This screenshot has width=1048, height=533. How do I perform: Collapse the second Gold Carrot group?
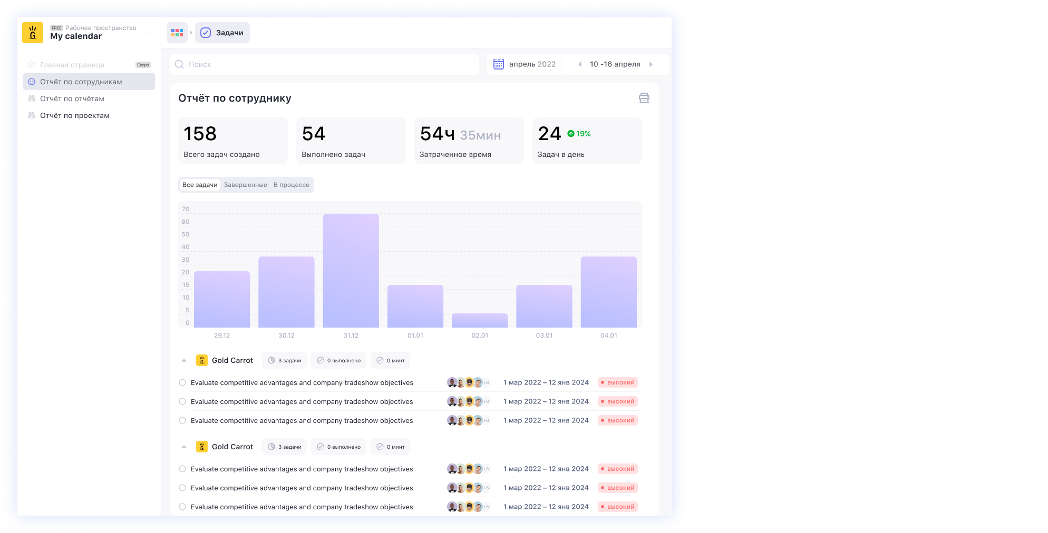tap(184, 447)
